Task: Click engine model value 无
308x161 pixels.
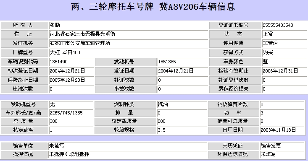Action: pos(52,104)
